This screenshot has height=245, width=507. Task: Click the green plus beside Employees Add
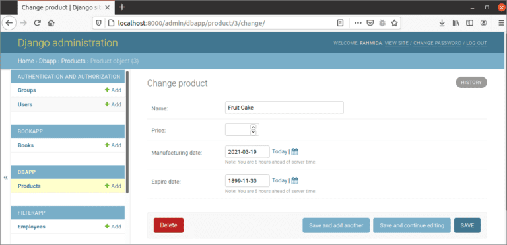point(107,227)
